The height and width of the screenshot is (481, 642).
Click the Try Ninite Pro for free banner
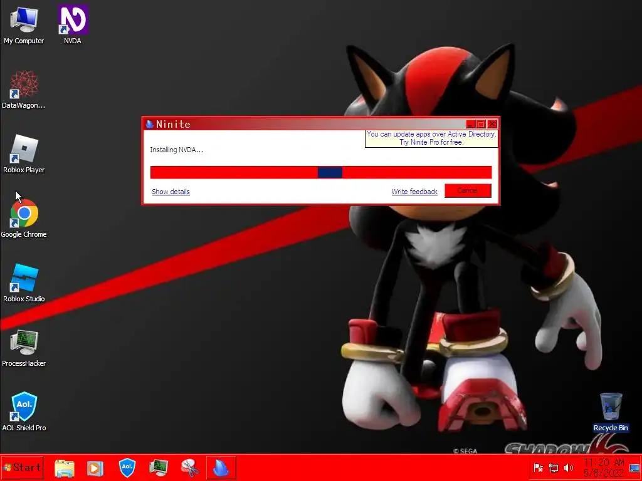[x=431, y=138]
